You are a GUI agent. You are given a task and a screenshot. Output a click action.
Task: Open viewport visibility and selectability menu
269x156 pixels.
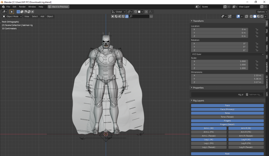(224, 17)
